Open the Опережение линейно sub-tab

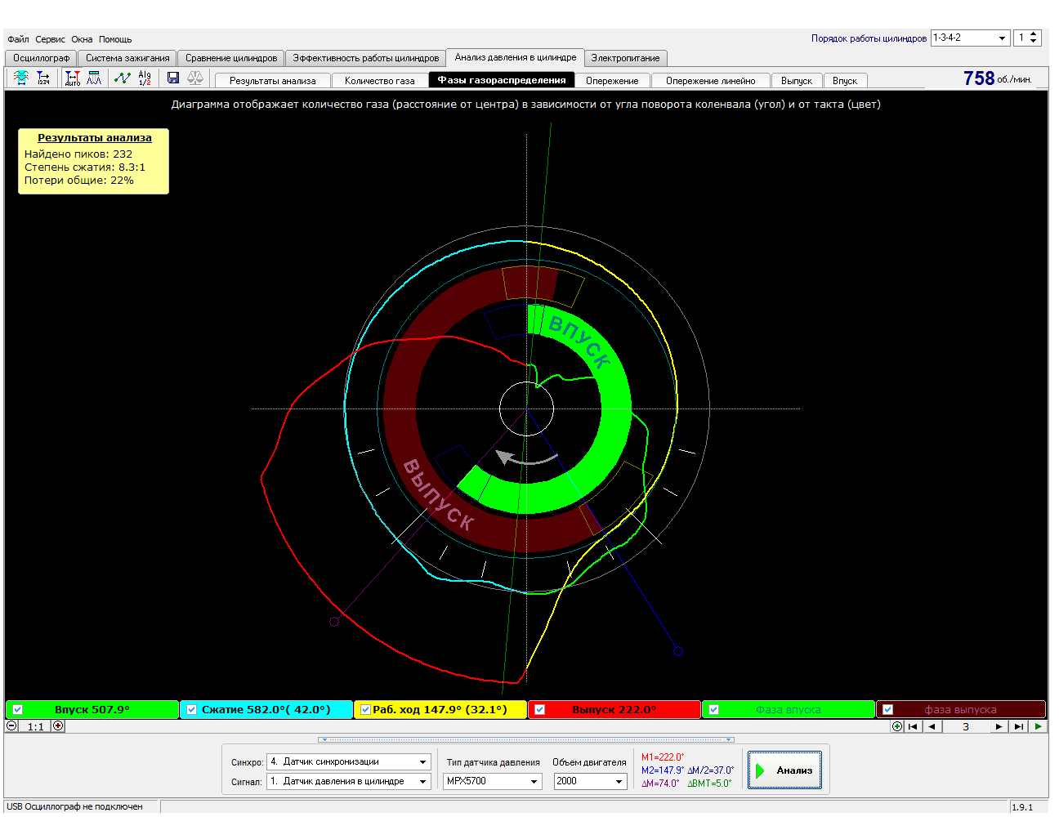[711, 81]
